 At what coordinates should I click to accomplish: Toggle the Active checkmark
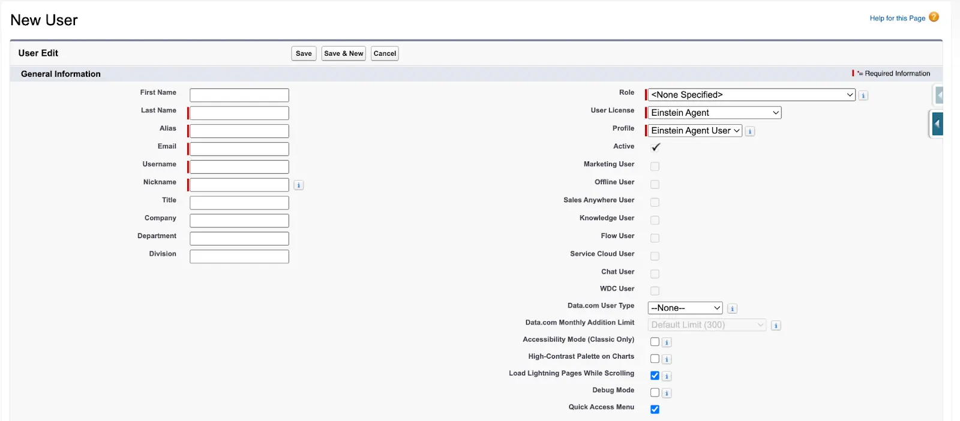(x=655, y=147)
